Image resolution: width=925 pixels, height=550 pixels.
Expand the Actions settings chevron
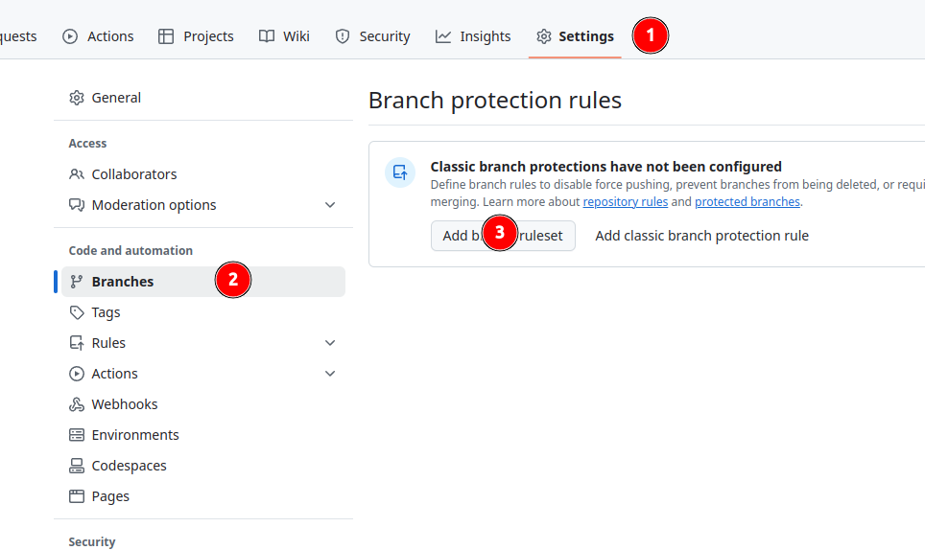(330, 374)
